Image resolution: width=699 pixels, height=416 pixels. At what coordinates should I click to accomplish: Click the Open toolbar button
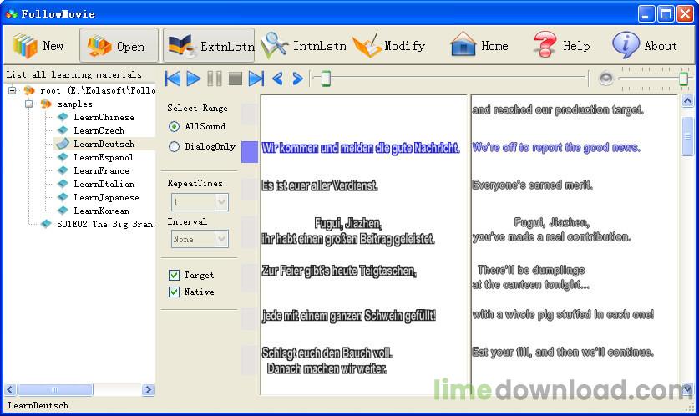pyautogui.click(x=119, y=45)
